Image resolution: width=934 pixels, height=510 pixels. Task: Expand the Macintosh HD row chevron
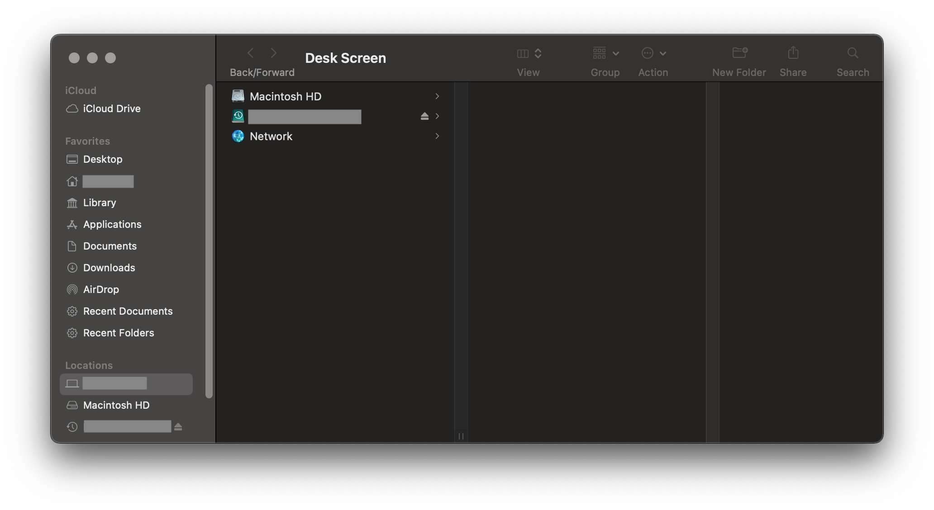(x=437, y=96)
